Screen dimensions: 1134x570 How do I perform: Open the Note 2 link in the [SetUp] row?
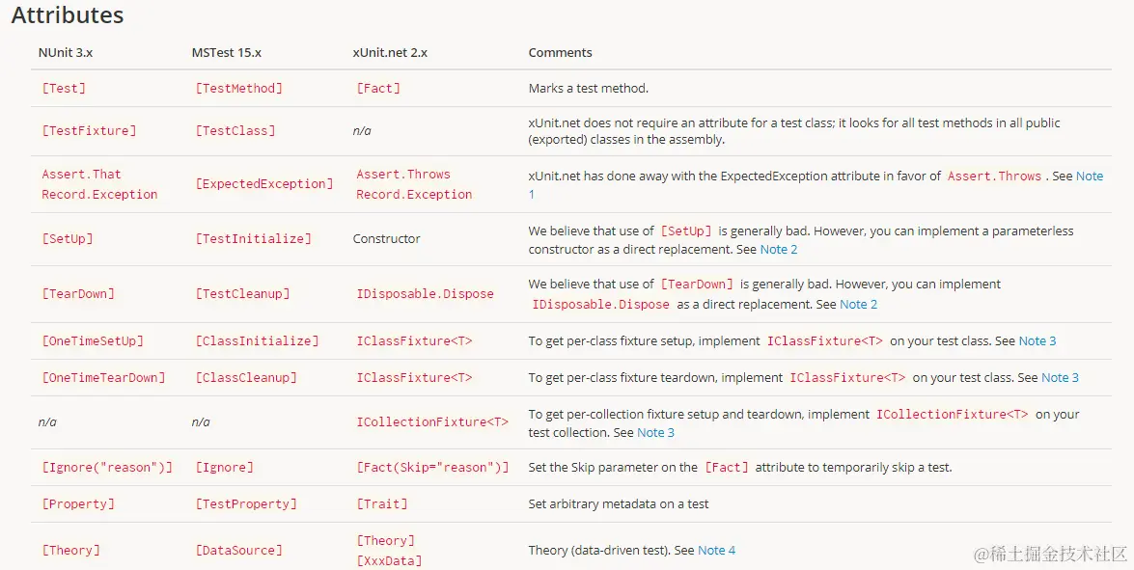[779, 249]
